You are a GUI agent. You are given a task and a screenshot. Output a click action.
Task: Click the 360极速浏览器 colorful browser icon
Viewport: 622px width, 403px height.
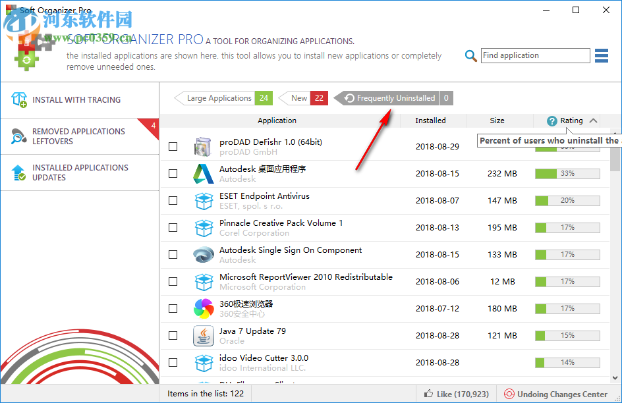[x=204, y=308]
